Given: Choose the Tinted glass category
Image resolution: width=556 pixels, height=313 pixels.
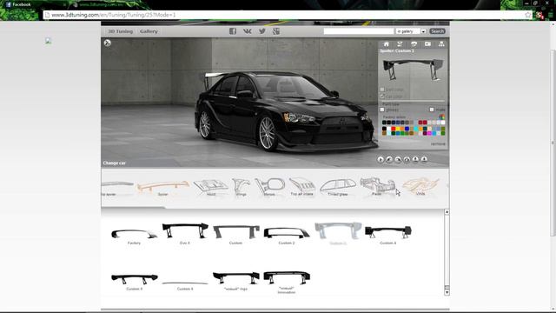Looking at the screenshot, I should tap(338, 188).
